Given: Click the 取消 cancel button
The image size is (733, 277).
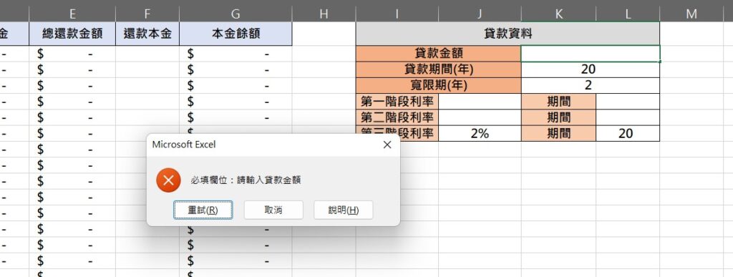Looking at the screenshot, I should [273, 210].
